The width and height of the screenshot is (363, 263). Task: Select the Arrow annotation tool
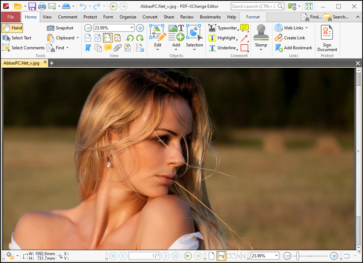244,38
